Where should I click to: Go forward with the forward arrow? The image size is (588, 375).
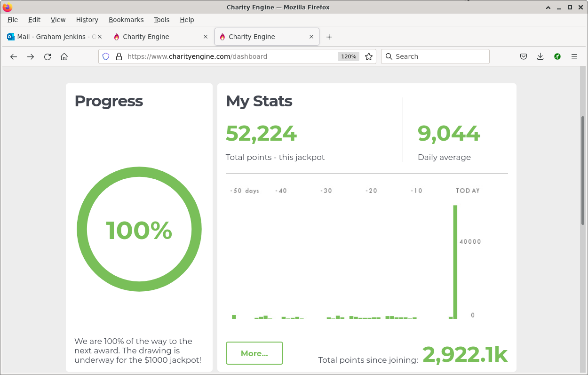click(x=31, y=56)
